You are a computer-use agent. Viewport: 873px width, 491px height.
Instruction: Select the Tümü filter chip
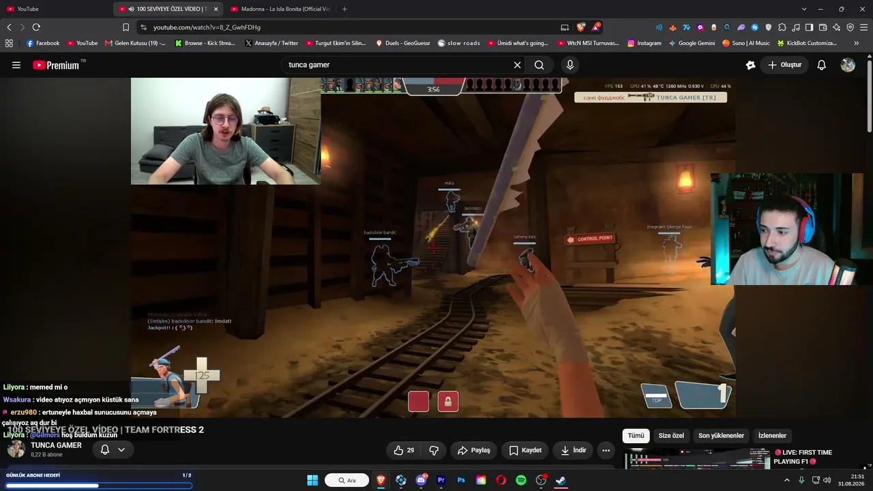click(636, 436)
